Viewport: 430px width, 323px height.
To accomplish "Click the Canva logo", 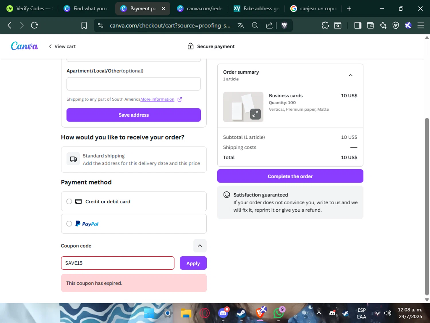I will coord(24,46).
